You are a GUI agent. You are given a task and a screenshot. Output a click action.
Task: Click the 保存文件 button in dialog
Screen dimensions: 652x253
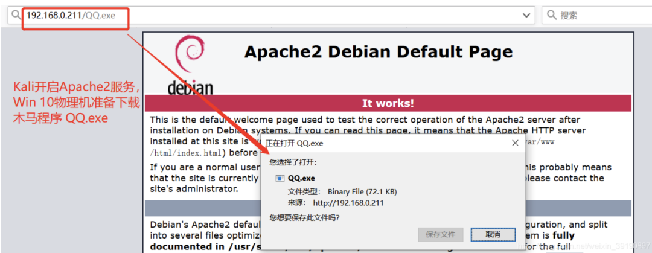(441, 234)
